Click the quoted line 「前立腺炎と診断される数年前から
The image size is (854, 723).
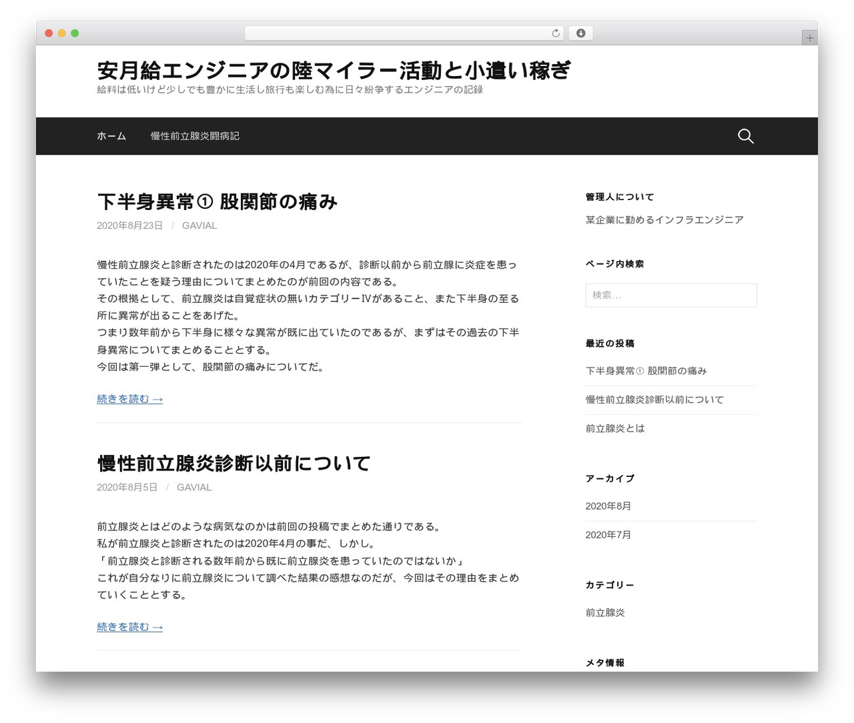[x=281, y=561]
